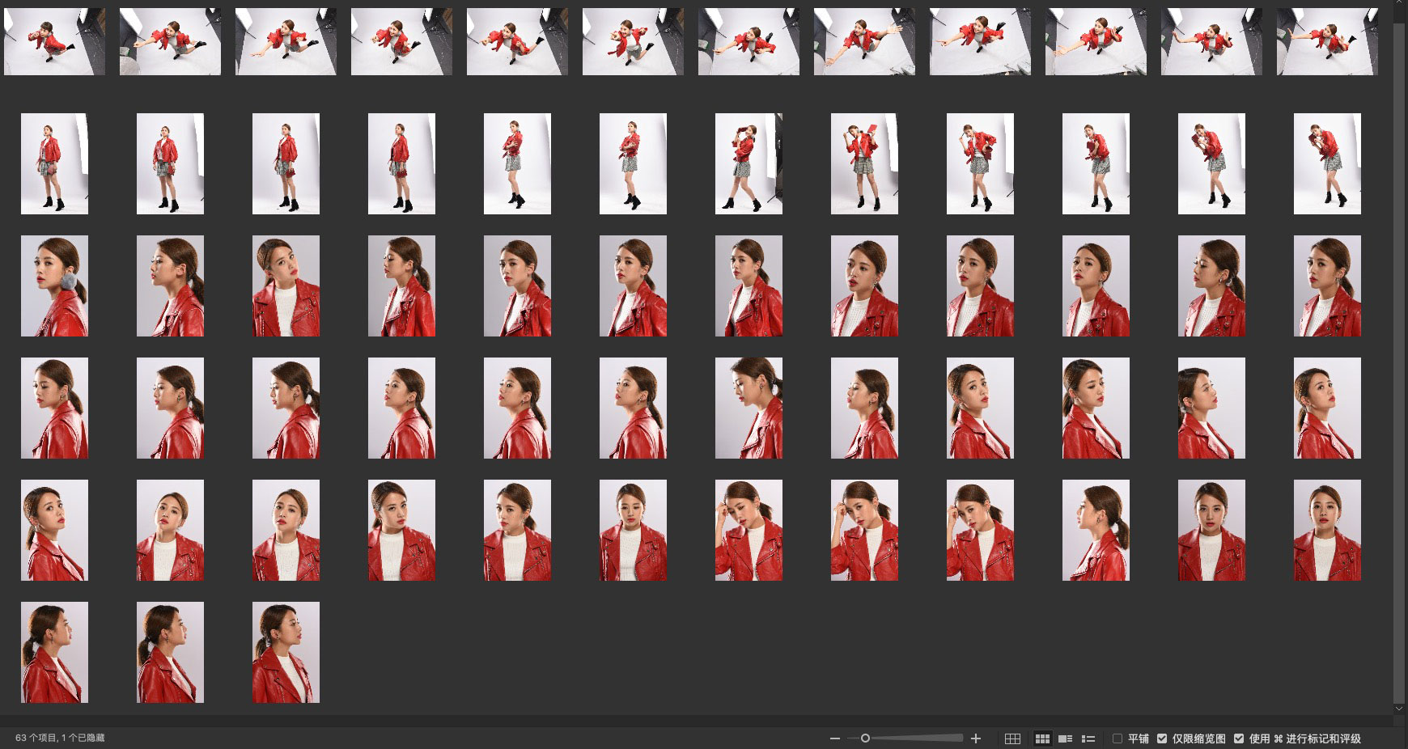Select the last overhead shot in the top row
This screenshot has width=1408, height=749.
coord(1327,42)
